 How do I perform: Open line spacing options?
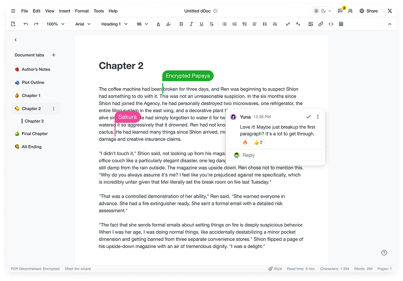click(x=265, y=24)
